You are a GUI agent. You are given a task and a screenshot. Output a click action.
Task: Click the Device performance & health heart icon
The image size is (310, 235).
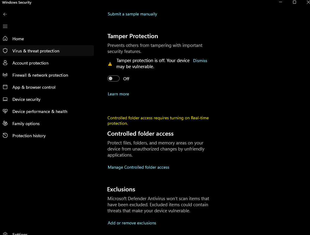tap(5, 111)
